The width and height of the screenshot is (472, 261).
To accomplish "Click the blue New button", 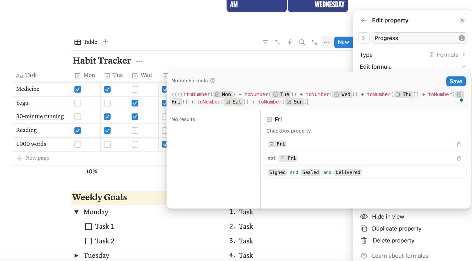I will point(343,42).
